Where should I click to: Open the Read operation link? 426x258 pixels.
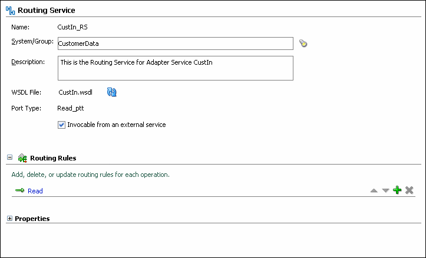pos(35,191)
